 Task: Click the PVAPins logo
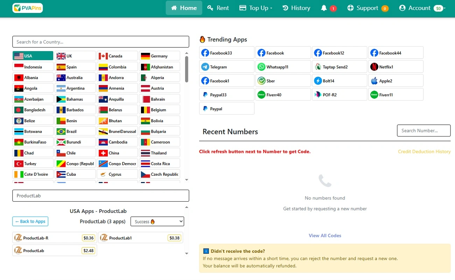tap(27, 8)
